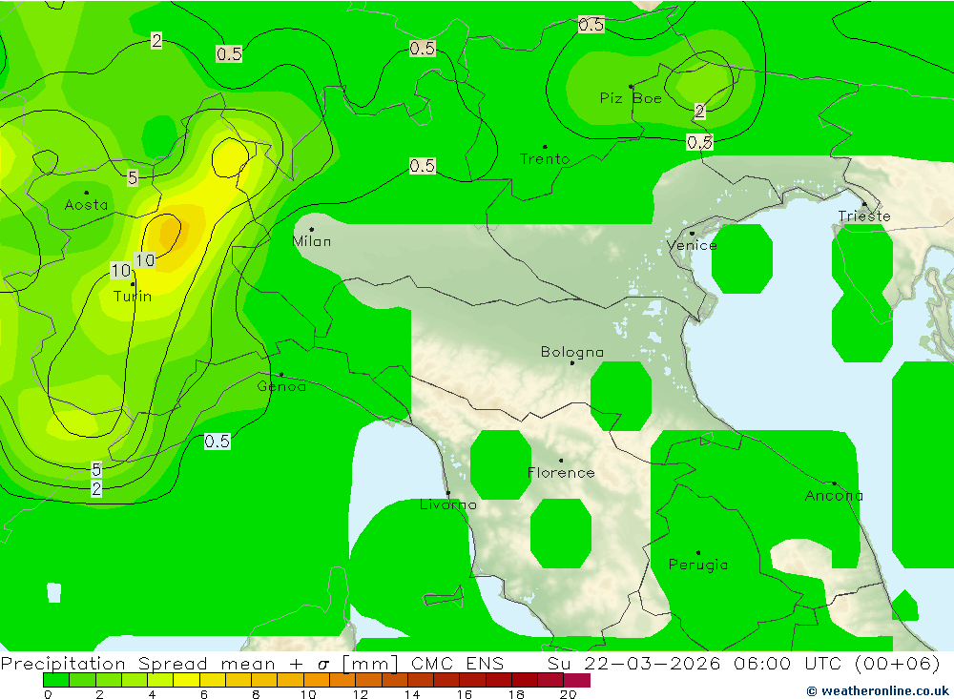This screenshot has width=954, height=699.
Task: Click the 2 contour label beside Piz Boe
Action: [699, 112]
